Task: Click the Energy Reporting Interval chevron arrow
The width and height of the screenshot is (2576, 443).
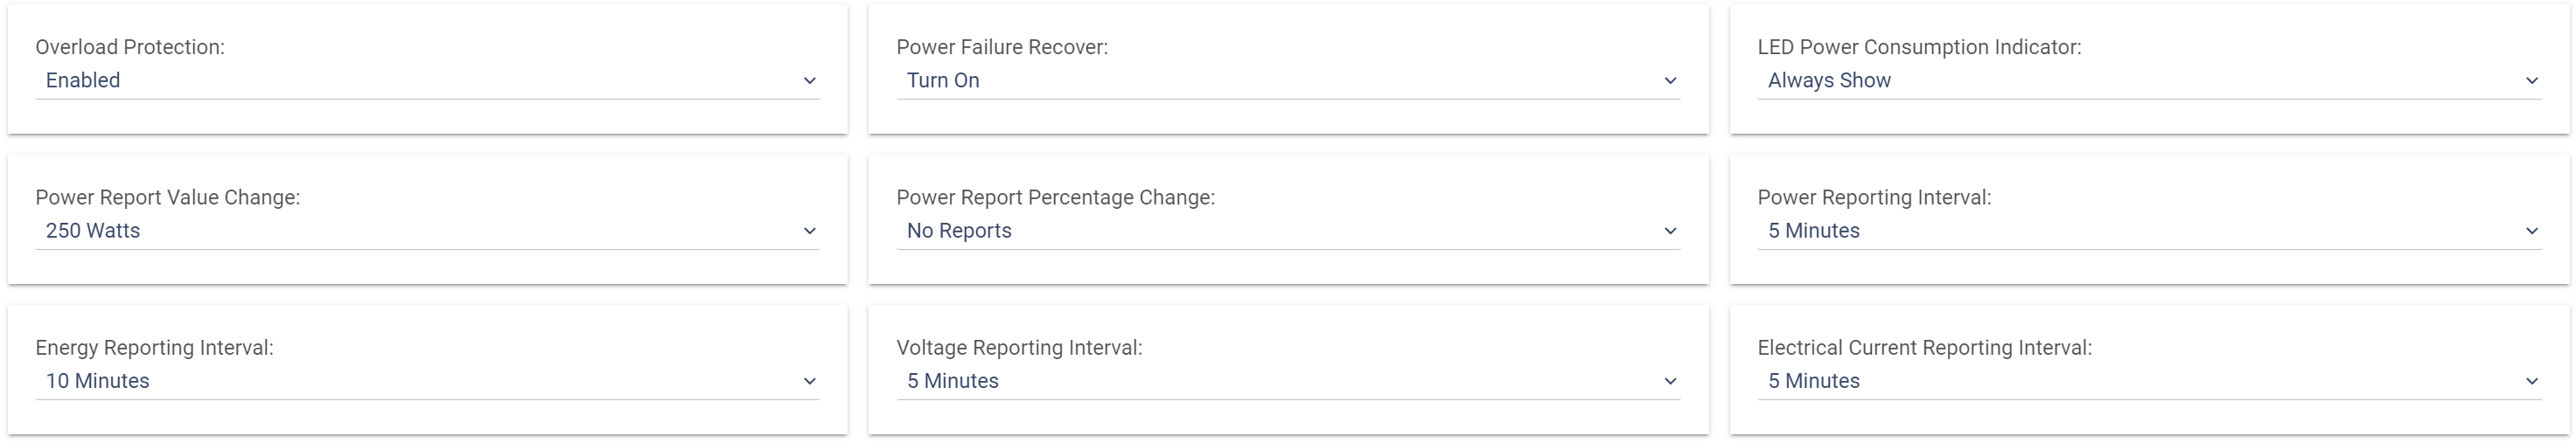Action: coord(809,381)
